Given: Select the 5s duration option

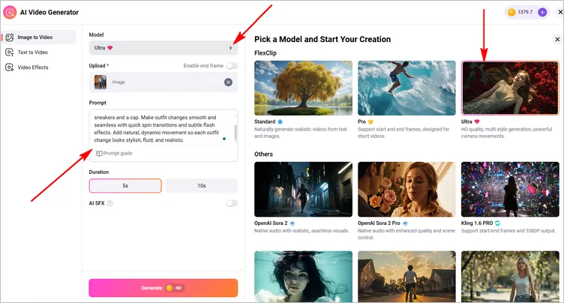Looking at the screenshot, I should [x=125, y=186].
